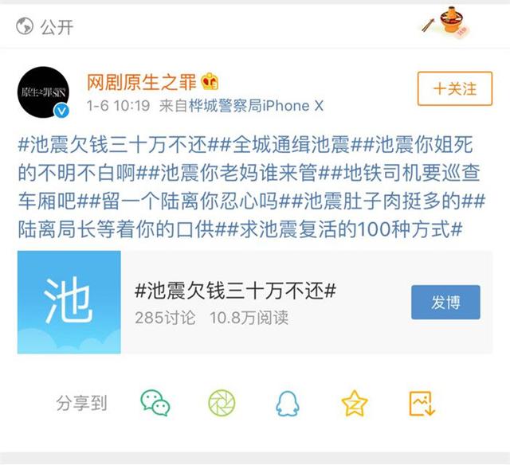
Task: Tap the 发博 post button
Action: click(445, 303)
